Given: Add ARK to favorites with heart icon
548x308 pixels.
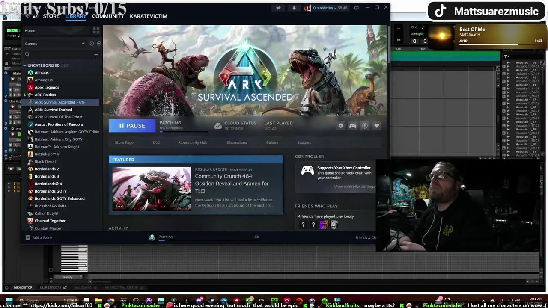Looking at the screenshot, I should click(x=377, y=126).
